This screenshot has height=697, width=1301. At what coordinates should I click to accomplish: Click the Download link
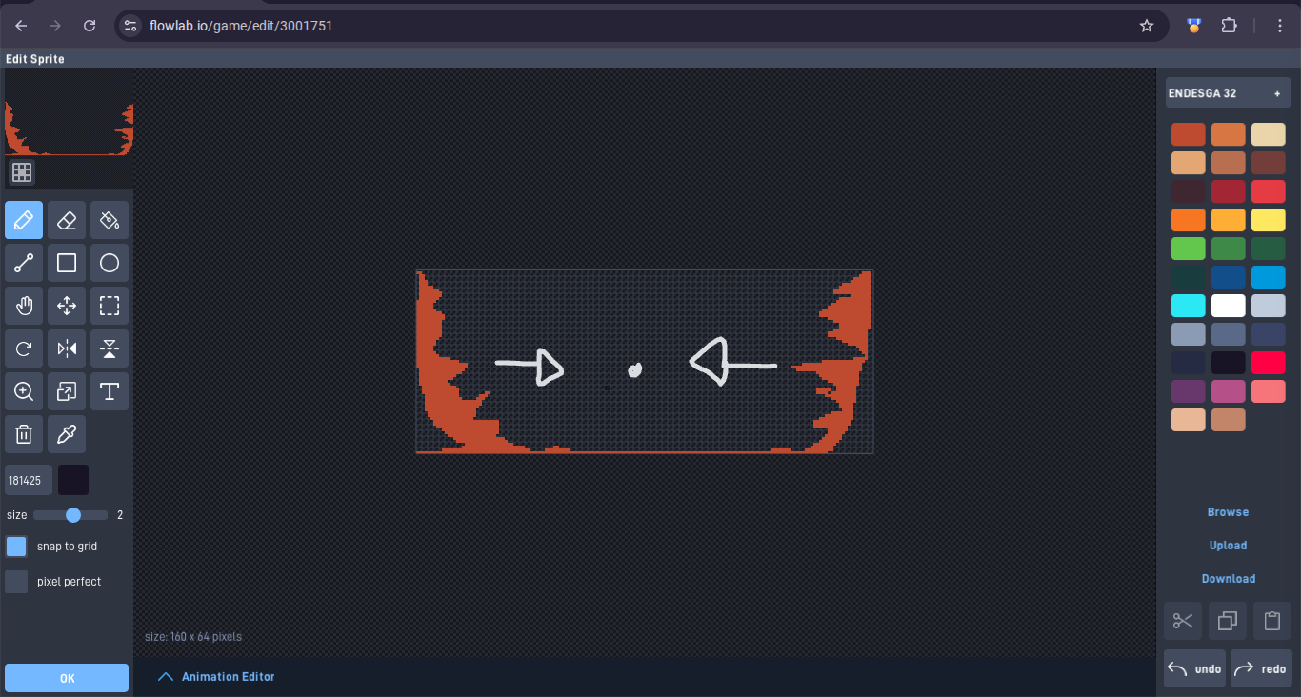pyautogui.click(x=1228, y=579)
